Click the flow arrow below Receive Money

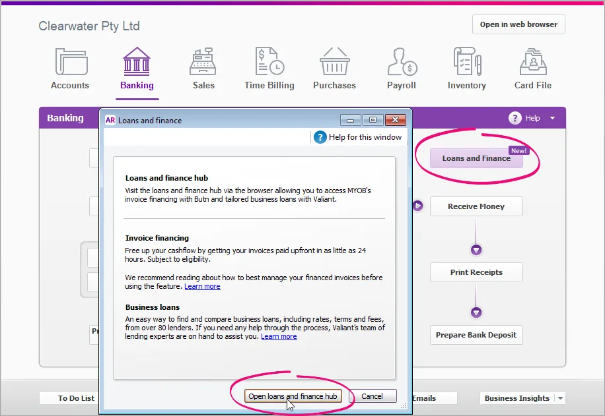coord(476,250)
